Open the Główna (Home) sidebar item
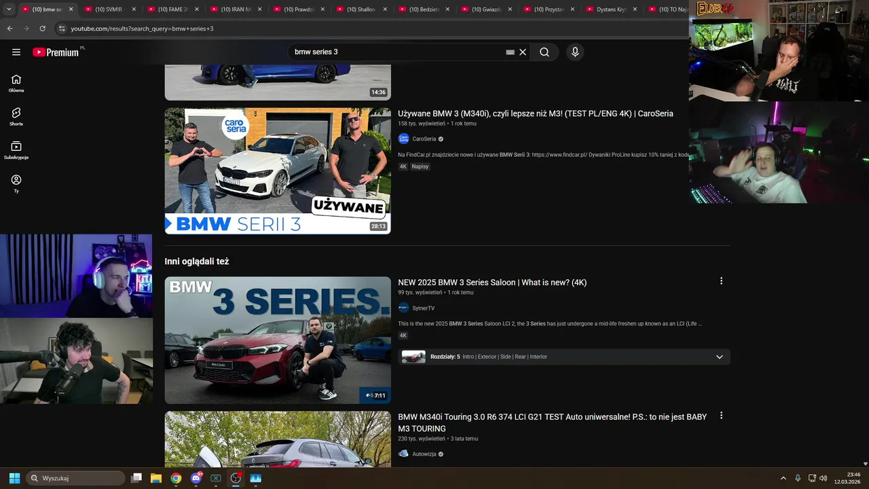 (x=16, y=84)
